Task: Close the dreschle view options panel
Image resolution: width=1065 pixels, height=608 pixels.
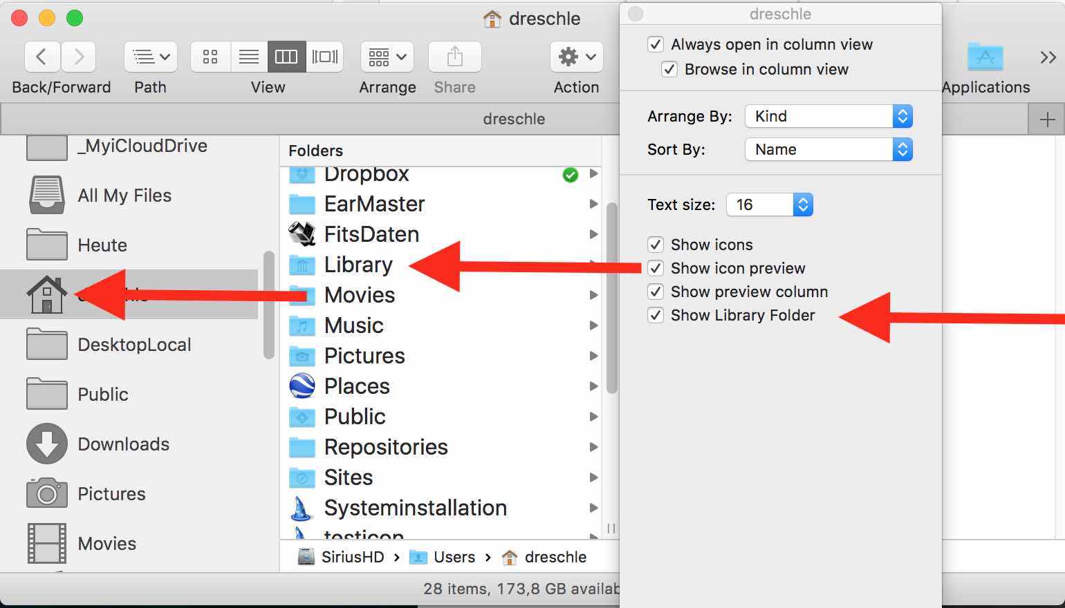Action: pyautogui.click(x=636, y=14)
